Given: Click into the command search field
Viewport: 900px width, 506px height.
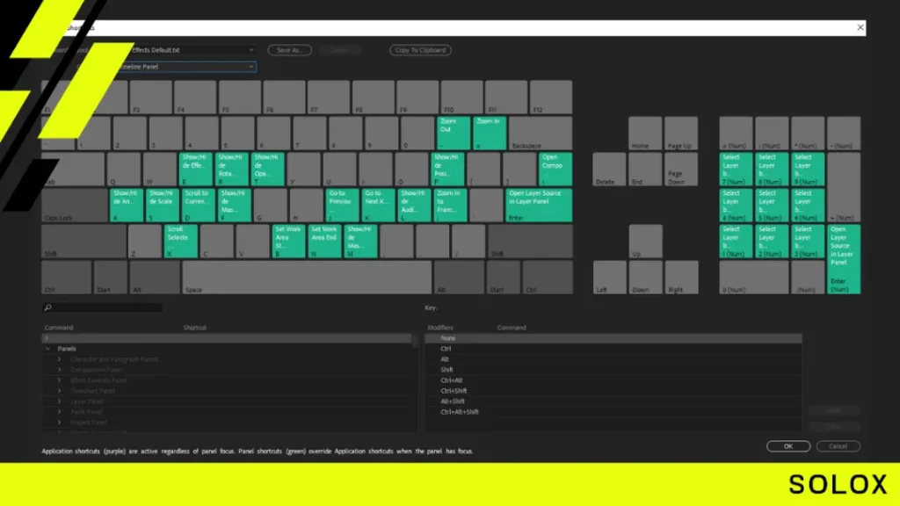Looking at the screenshot, I should (x=102, y=308).
